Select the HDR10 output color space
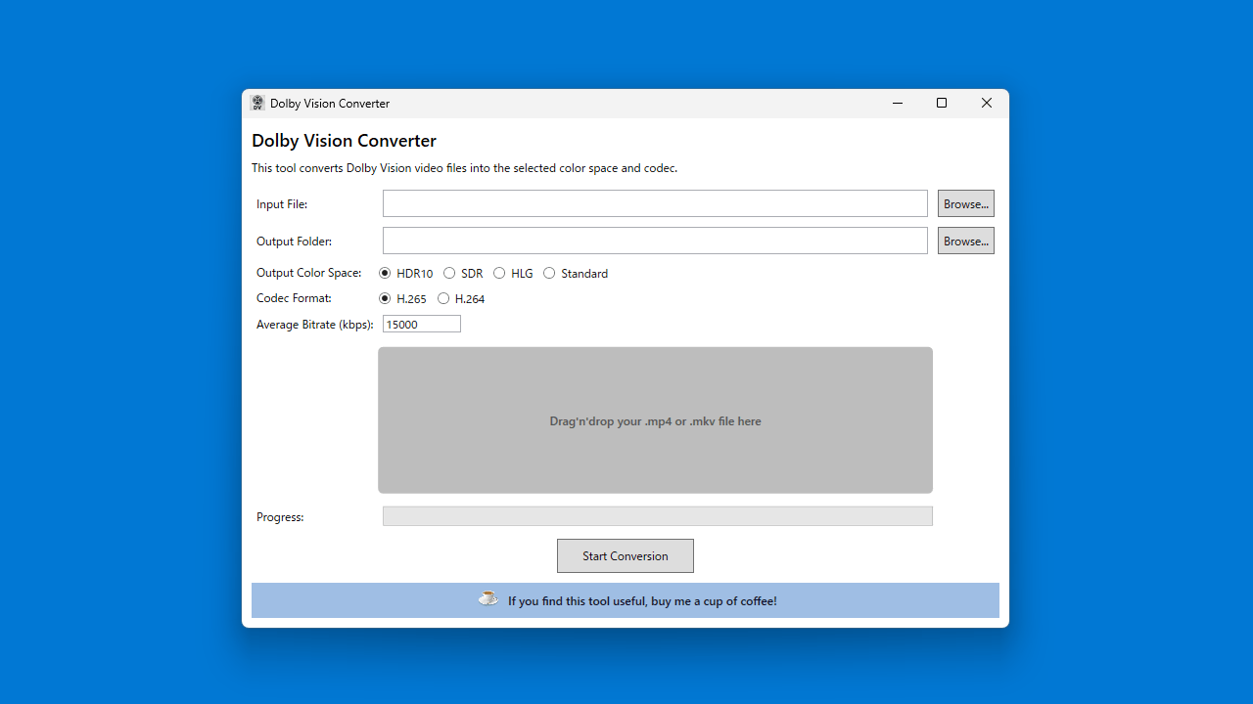 (406, 274)
